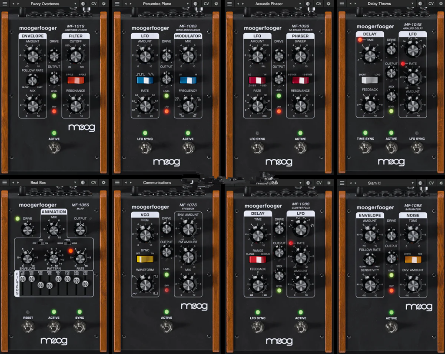Open the hamburger menu on Communications
Screen dimensions: 445x354
pos(117,183)
